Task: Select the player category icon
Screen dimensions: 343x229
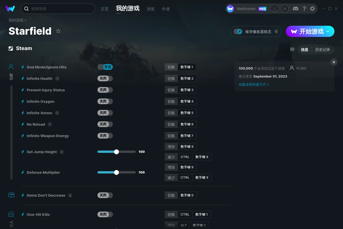Action: tap(11, 67)
